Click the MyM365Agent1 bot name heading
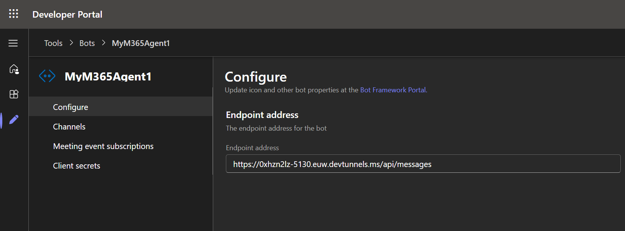The width and height of the screenshot is (625, 231). point(108,76)
